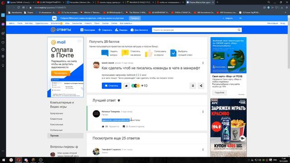Open 'Задать вопрос' bonus item
The width and height of the screenshot is (290, 163).
click(110, 53)
